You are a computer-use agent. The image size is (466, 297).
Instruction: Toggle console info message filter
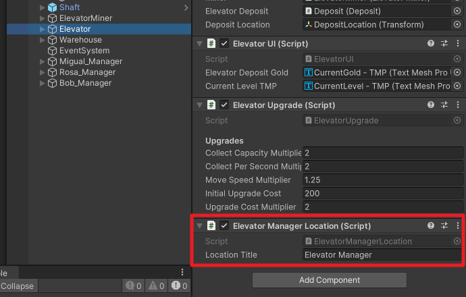click(x=134, y=286)
